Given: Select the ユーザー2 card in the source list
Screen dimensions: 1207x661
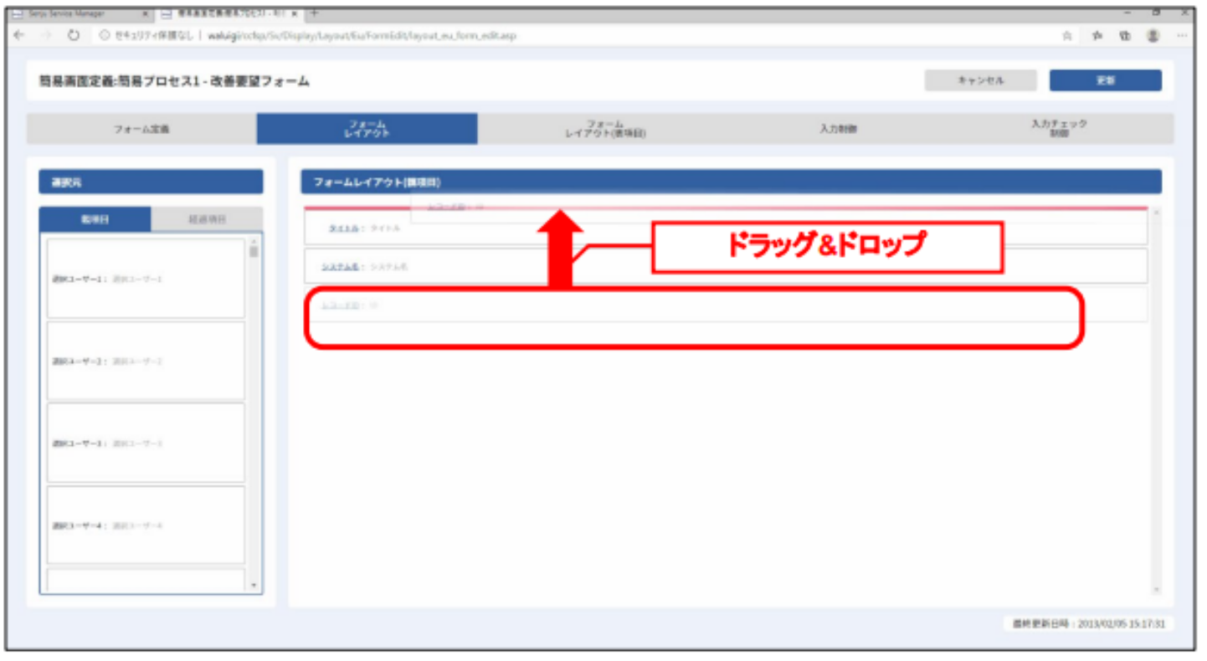Looking at the screenshot, I should [146, 361].
